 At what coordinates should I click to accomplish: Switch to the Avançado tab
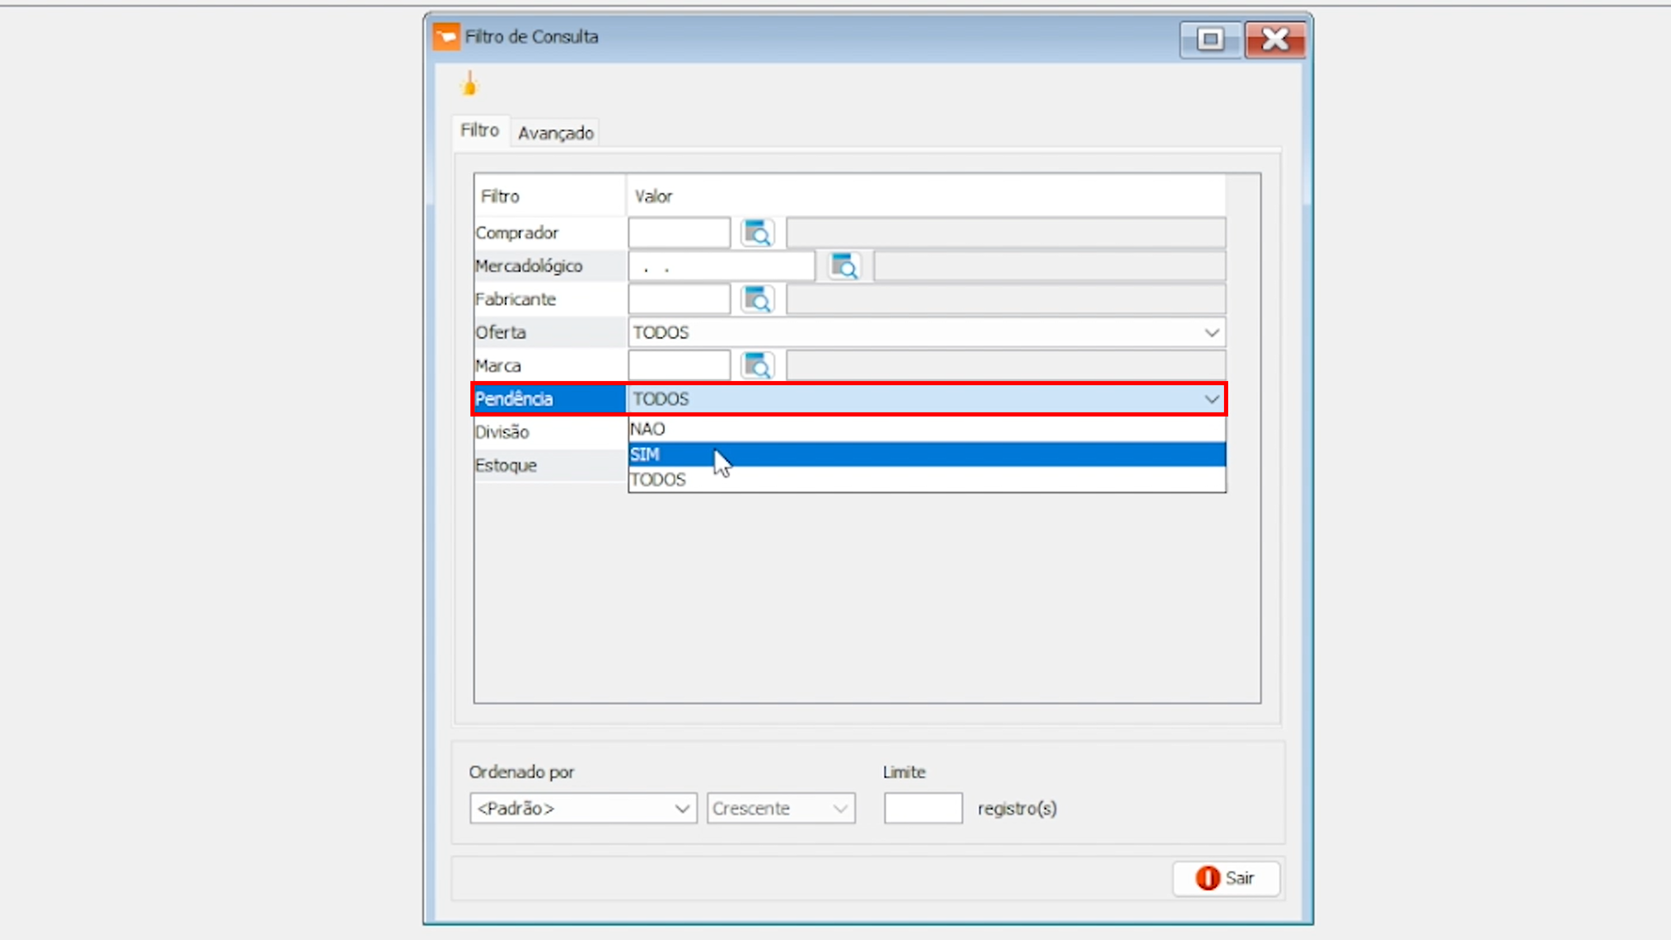[555, 133]
